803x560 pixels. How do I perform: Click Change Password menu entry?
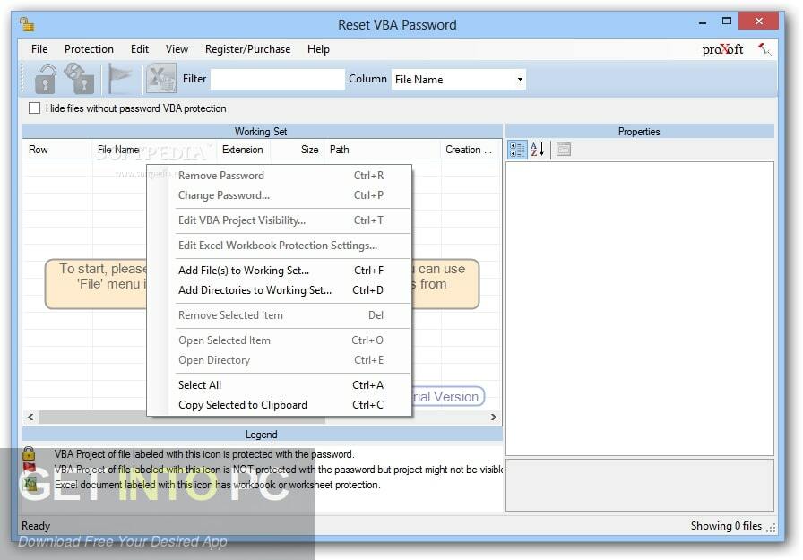[x=280, y=195]
